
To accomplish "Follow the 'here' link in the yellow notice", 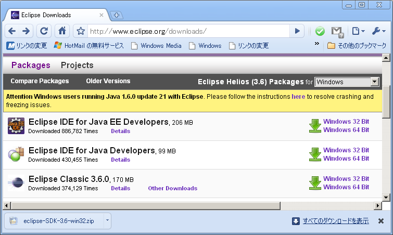I will click(x=298, y=97).
